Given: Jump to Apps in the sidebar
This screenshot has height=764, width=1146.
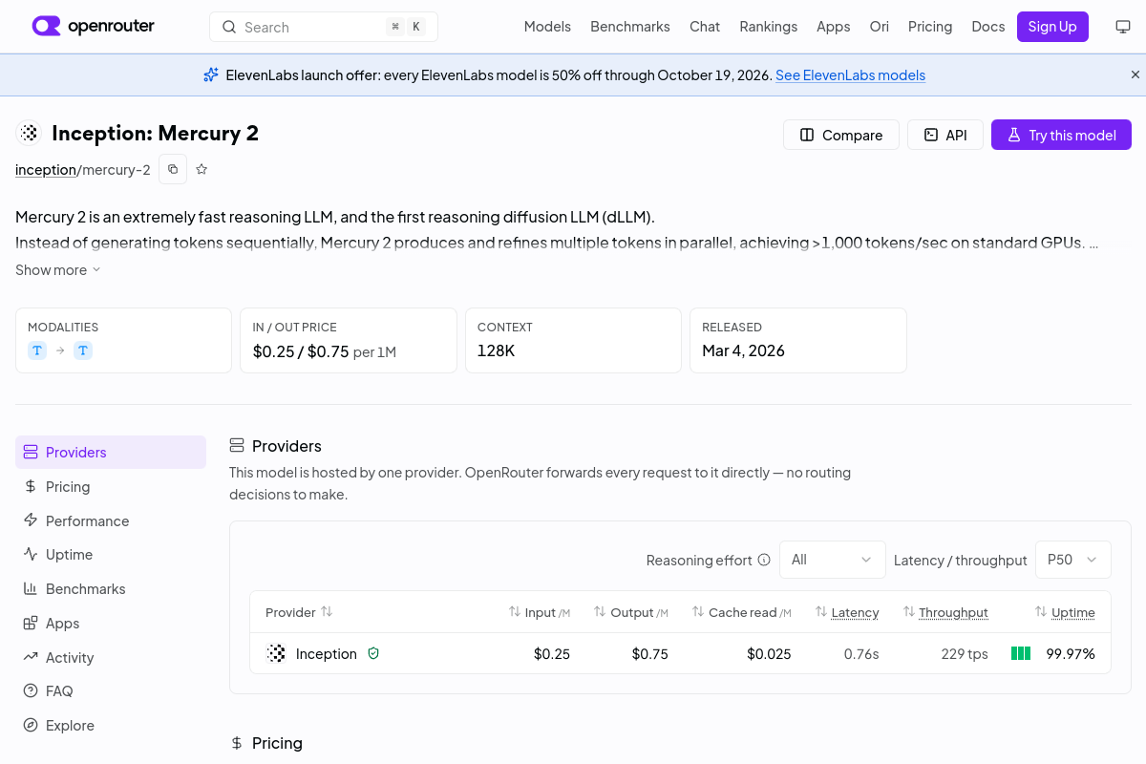Looking at the screenshot, I should (x=111, y=623).
